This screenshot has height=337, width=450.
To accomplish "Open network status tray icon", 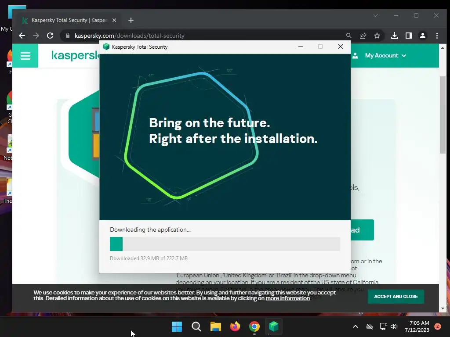I will click(383, 326).
